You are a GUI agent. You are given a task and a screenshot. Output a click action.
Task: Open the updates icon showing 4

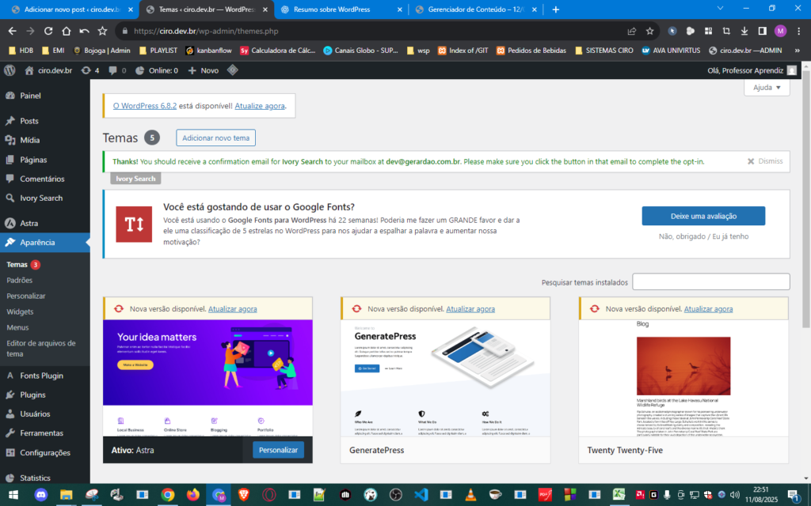(x=90, y=70)
